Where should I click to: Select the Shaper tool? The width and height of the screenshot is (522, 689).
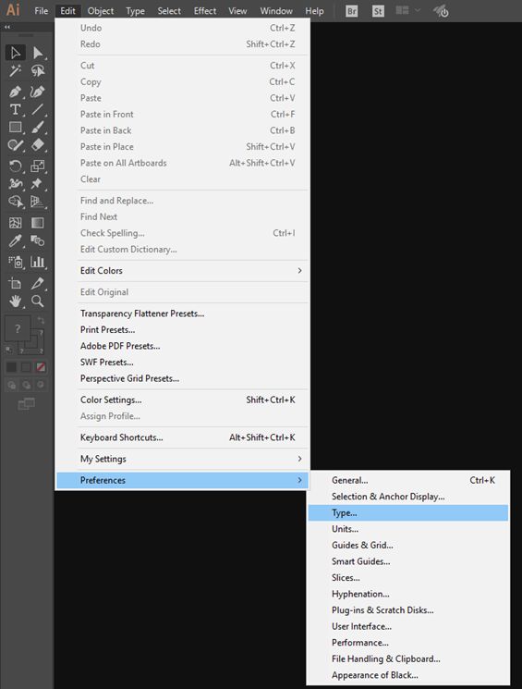[16, 145]
